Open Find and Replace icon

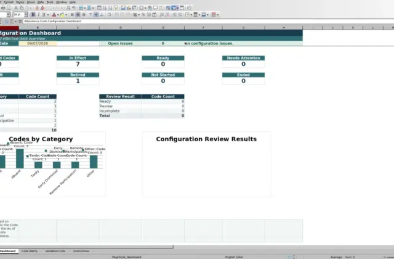pos(68,8)
